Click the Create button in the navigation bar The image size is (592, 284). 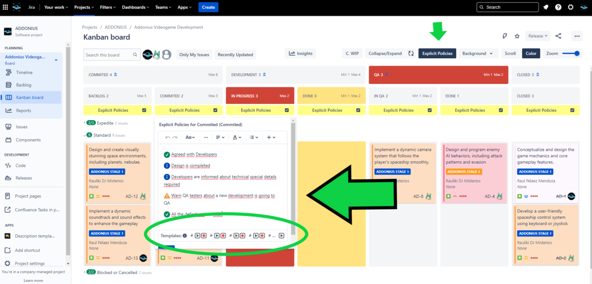(x=208, y=7)
